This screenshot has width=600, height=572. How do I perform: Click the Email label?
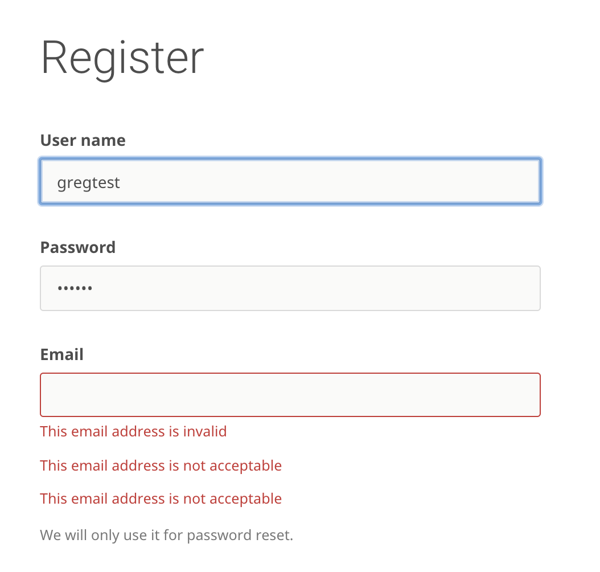[61, 354]
